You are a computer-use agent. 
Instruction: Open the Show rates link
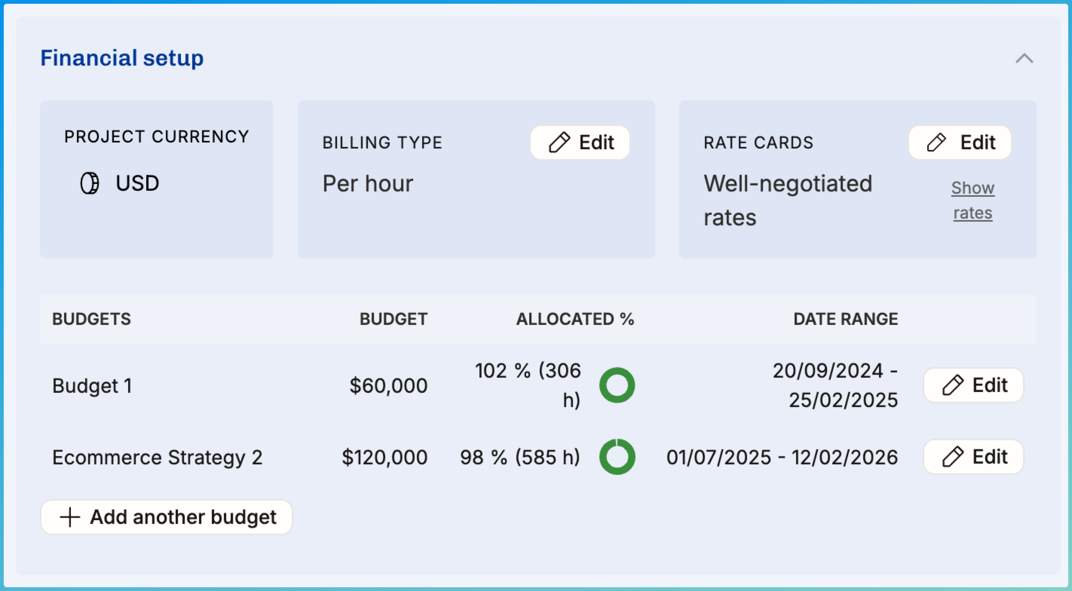click(972, 201)
